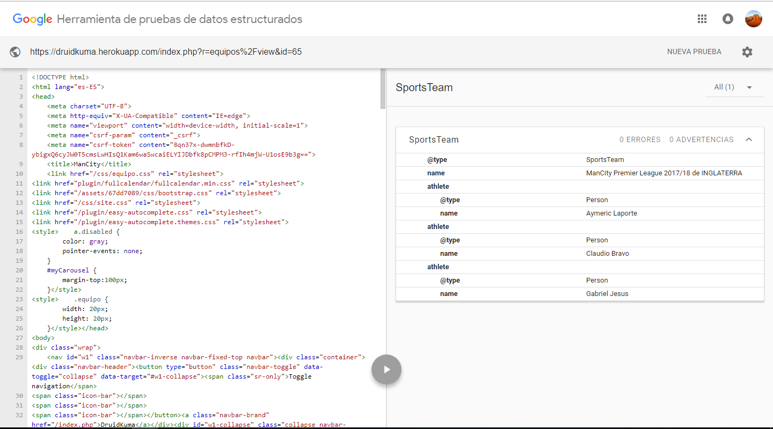Screen dimensions: 773x429
Task: Start a new test with NUEVA PRUEBA
Action: tap(694, 52)
